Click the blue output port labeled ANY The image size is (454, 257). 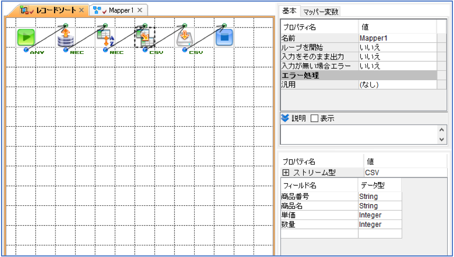[x=26, y=50]
